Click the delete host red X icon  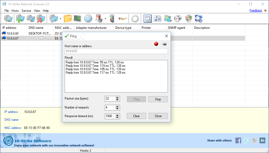tap(41, 19)
